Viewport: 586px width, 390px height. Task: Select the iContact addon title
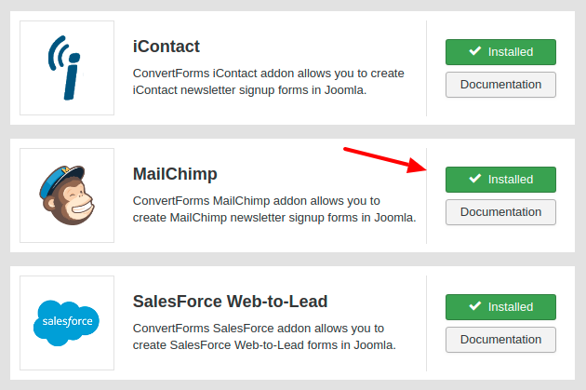tap(166, 47)
